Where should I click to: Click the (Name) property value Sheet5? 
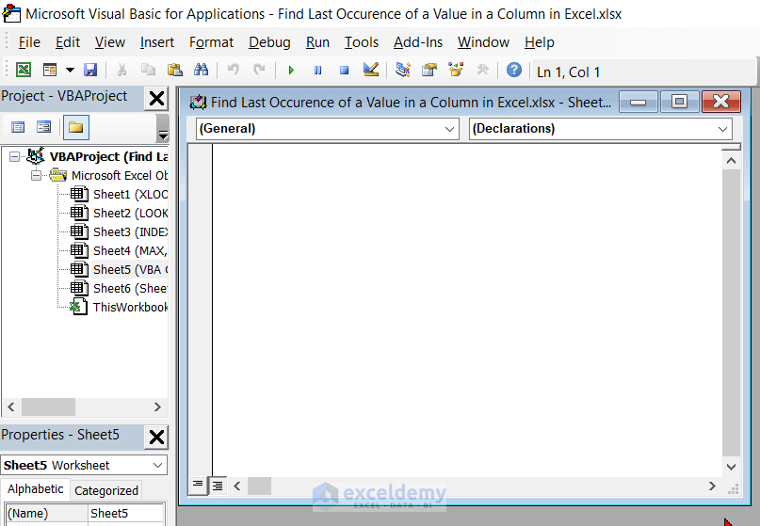[x=126, y=513]
